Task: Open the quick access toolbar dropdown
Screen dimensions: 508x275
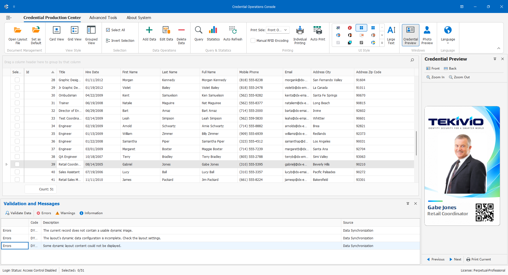Action: (14, 7)
